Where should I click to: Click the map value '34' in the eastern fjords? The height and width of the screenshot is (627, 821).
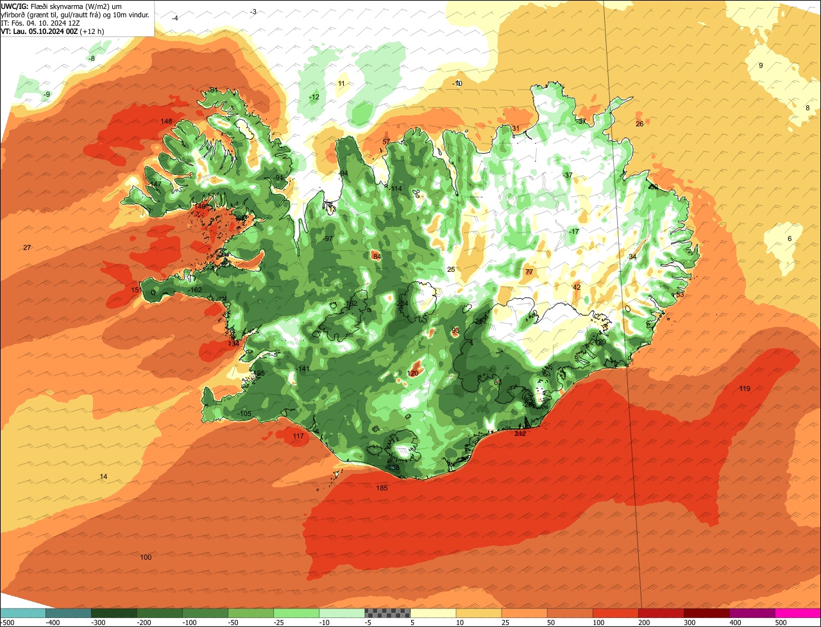tap(632, 257)
